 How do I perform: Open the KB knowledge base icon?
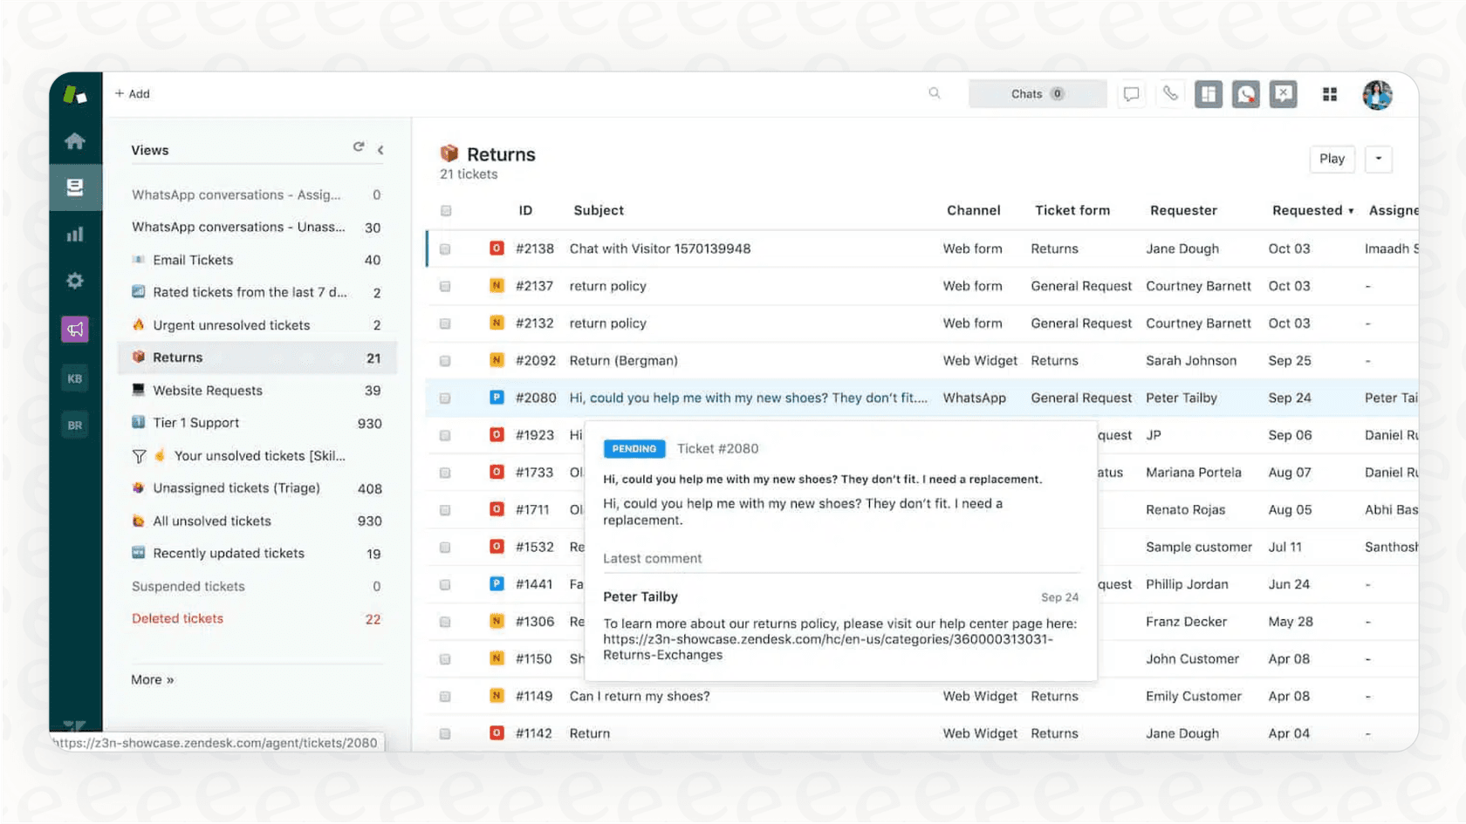click(x=75, y=378)
